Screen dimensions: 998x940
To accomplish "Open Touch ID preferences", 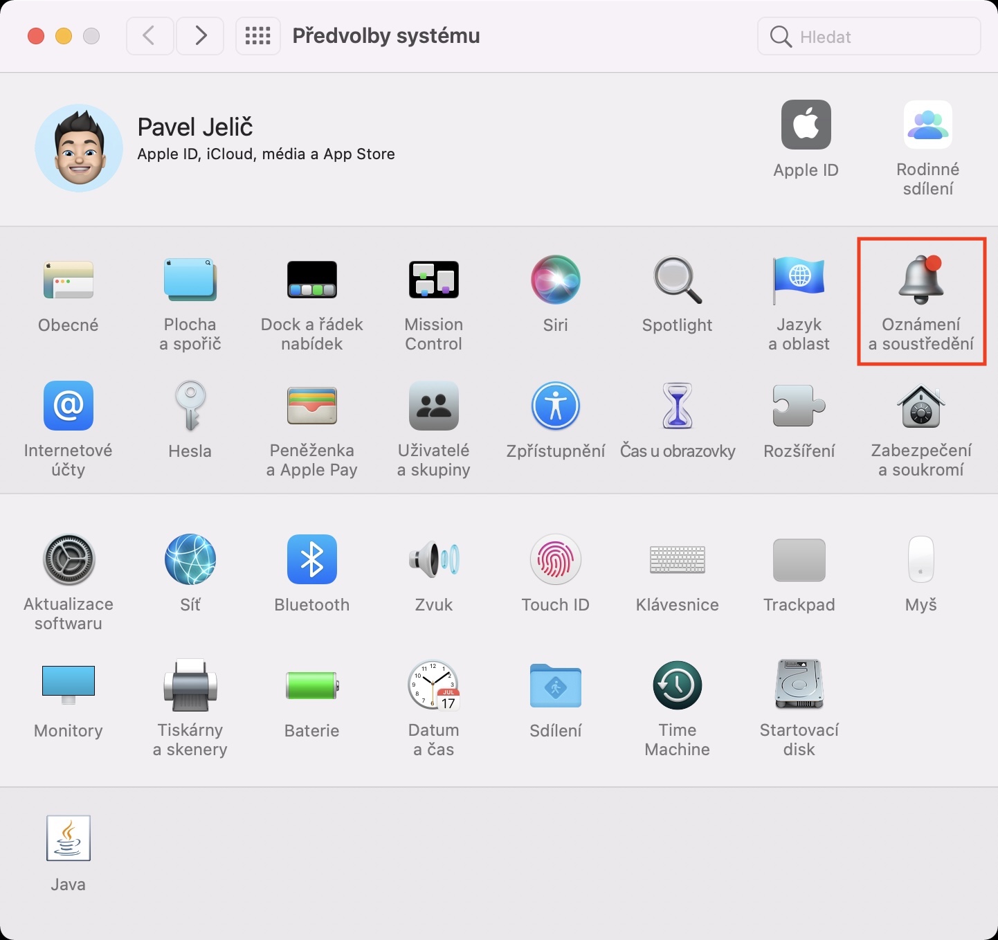I will [556, 559].
